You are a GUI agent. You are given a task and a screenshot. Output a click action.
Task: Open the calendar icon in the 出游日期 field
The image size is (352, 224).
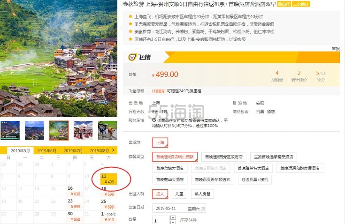click(x=203, y=209)
